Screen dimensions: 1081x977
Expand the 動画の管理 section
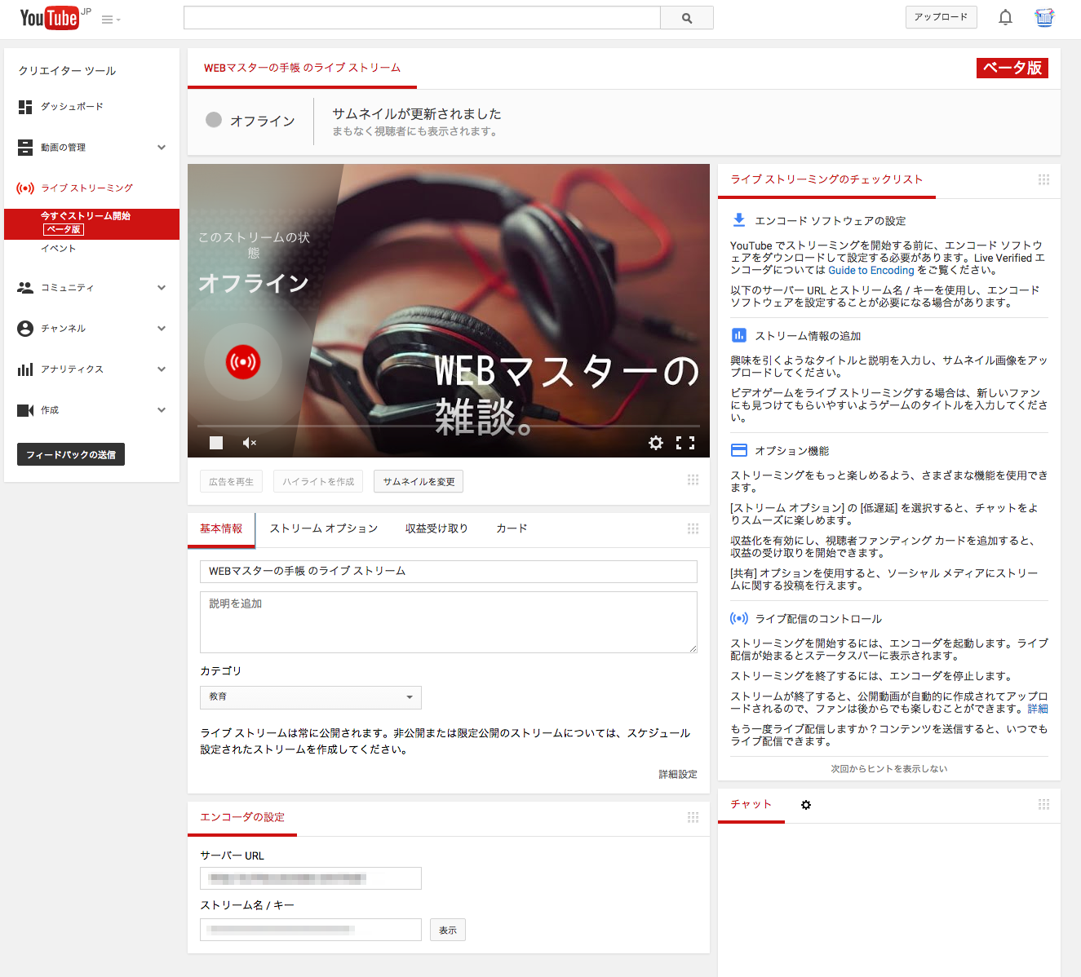[x=162, y=148]
